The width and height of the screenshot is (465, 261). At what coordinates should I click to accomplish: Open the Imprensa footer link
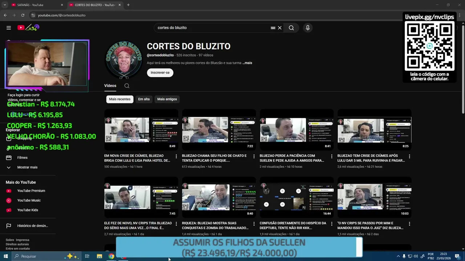23,240
